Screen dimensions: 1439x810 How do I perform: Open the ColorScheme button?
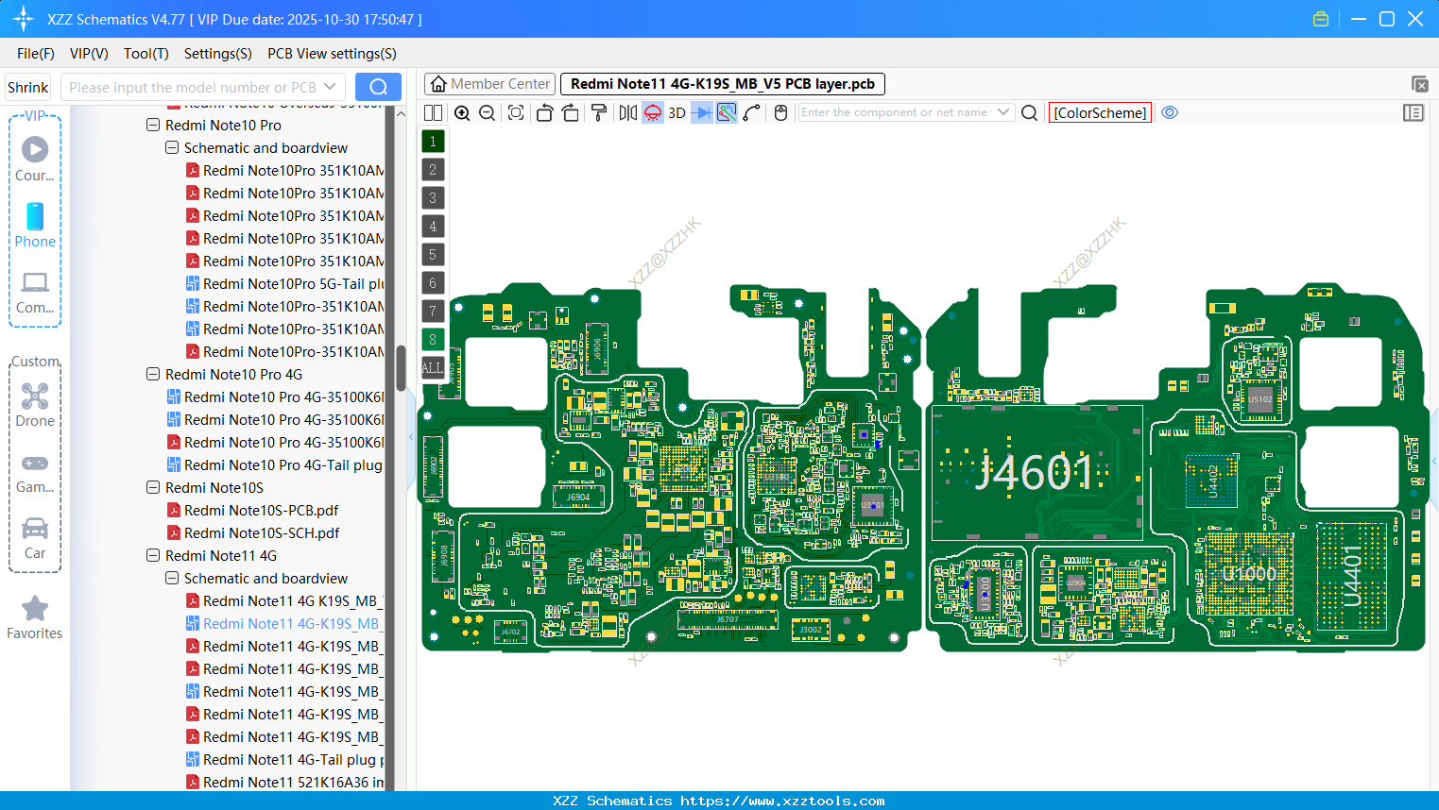click(1100, 113)
